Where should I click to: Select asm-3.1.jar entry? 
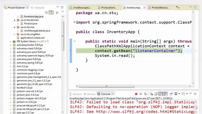coord(22,66)
